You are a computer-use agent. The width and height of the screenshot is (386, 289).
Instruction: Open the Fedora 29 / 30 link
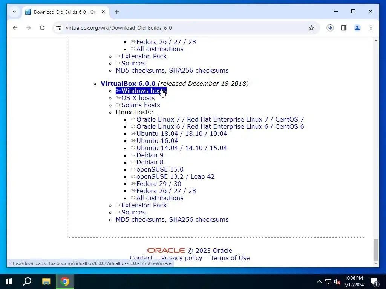click(156, 184)
